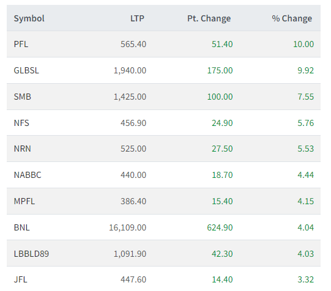This screenshot has width=331, height=291.
Task: Sort by LTP column header
Action: click(x=137, y=18)
